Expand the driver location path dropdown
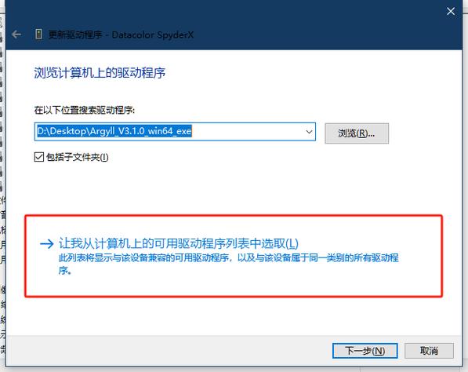The width and height of the screenshot is (468, 372). (x=309, y=132)
